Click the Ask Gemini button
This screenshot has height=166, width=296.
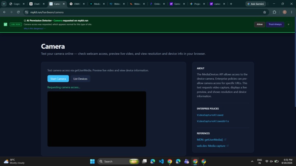[256, 4]
